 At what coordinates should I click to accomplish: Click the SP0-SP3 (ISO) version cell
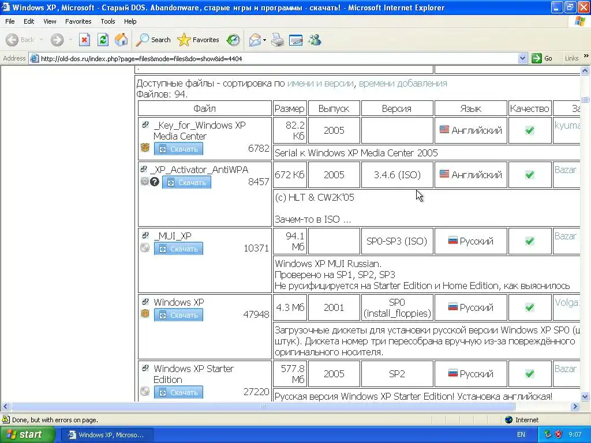pos(397,241)
